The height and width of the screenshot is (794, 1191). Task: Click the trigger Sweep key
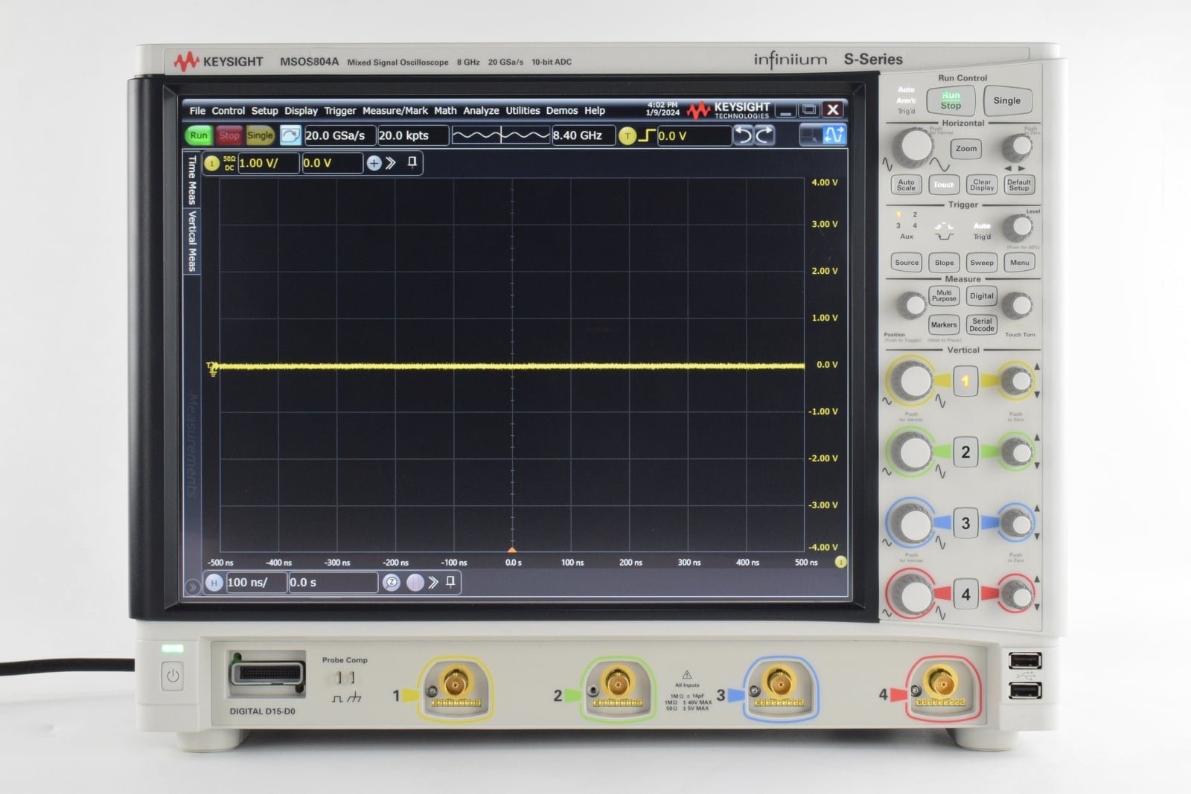click(x=982, y=263)
